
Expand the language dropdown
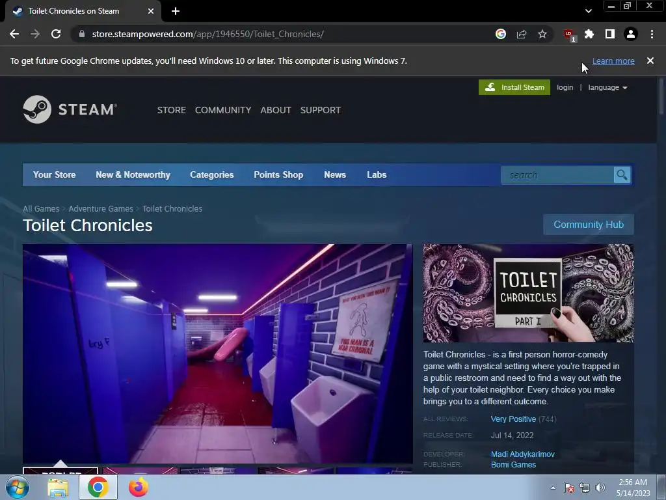pos(607,87)
